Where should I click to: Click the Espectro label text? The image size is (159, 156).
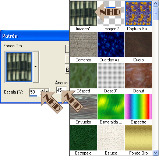(138, 122)
